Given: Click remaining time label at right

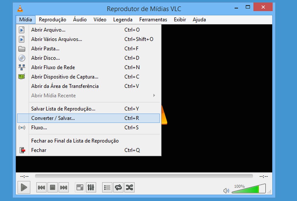Looking at the screenshot, I should pos(263,176).
